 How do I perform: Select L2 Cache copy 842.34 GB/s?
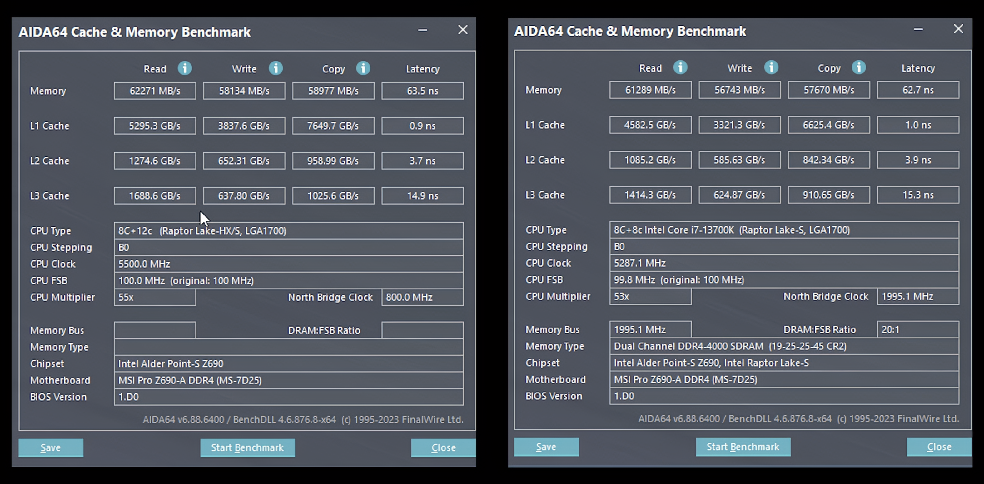pos(829,160)
